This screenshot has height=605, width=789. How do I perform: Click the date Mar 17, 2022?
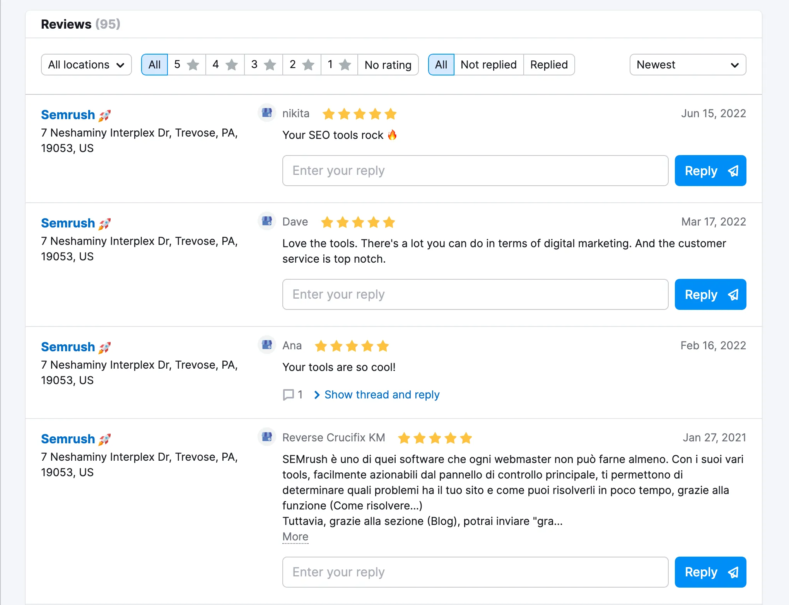(714, 222)
